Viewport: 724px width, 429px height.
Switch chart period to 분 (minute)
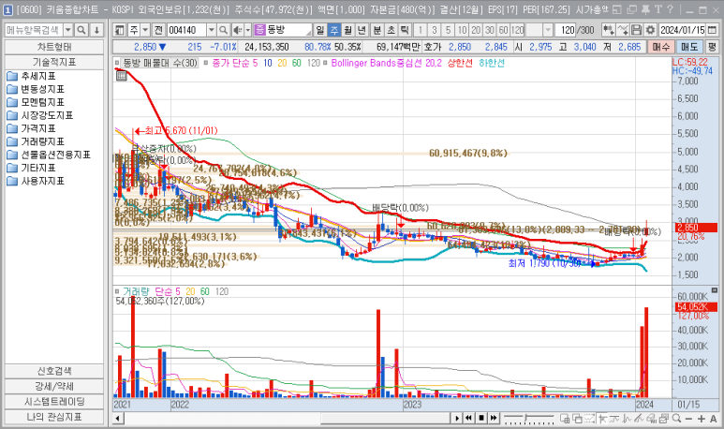point(377,31)
